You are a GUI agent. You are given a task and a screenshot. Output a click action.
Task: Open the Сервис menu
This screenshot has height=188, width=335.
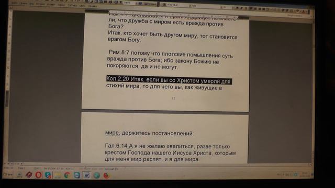click(x=62, y=5)
